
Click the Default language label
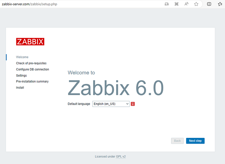[x=79, y=104]
